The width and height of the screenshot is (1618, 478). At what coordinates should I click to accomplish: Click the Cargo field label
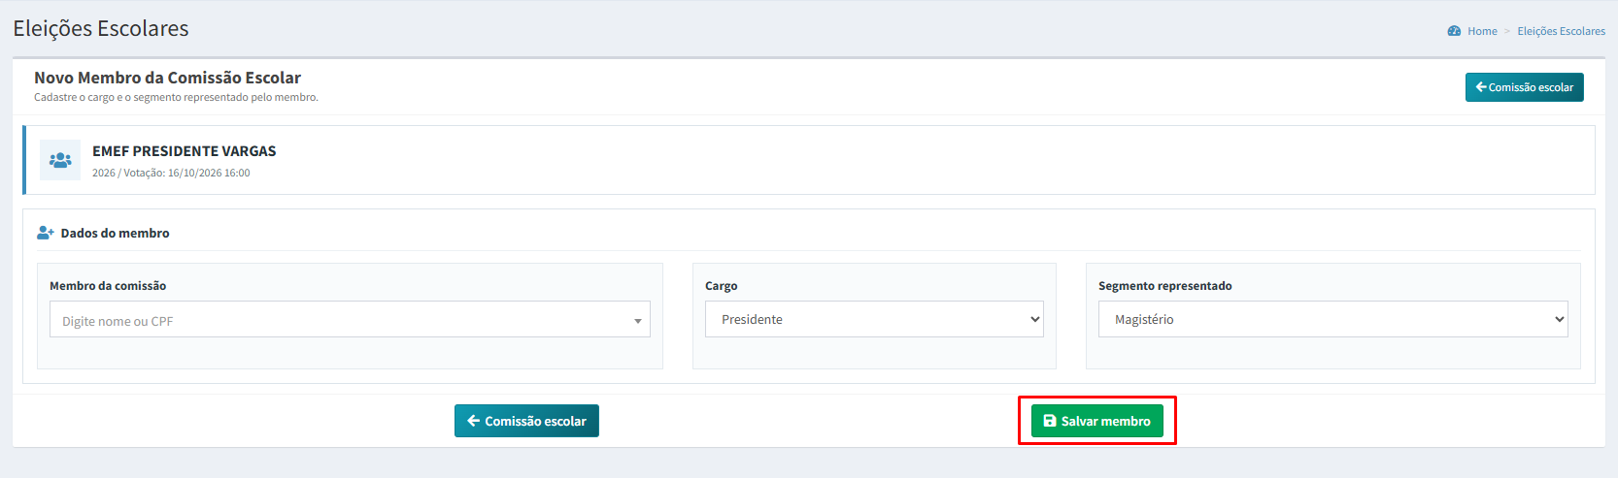coord(721,286)
